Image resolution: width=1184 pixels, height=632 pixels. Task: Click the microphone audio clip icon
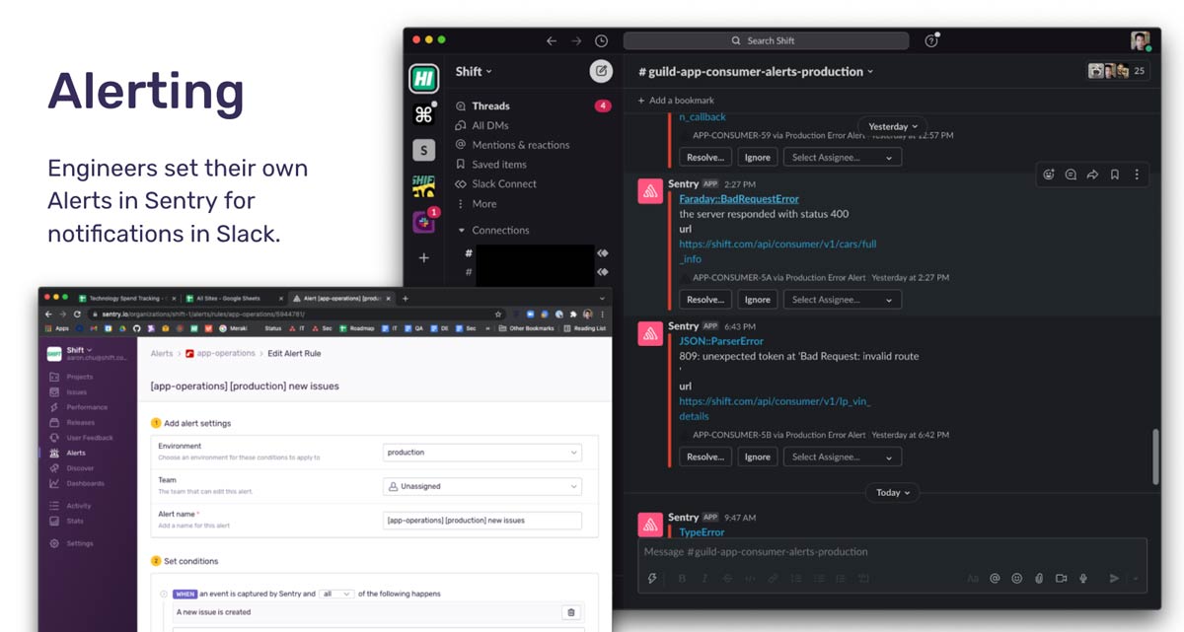1083,579
